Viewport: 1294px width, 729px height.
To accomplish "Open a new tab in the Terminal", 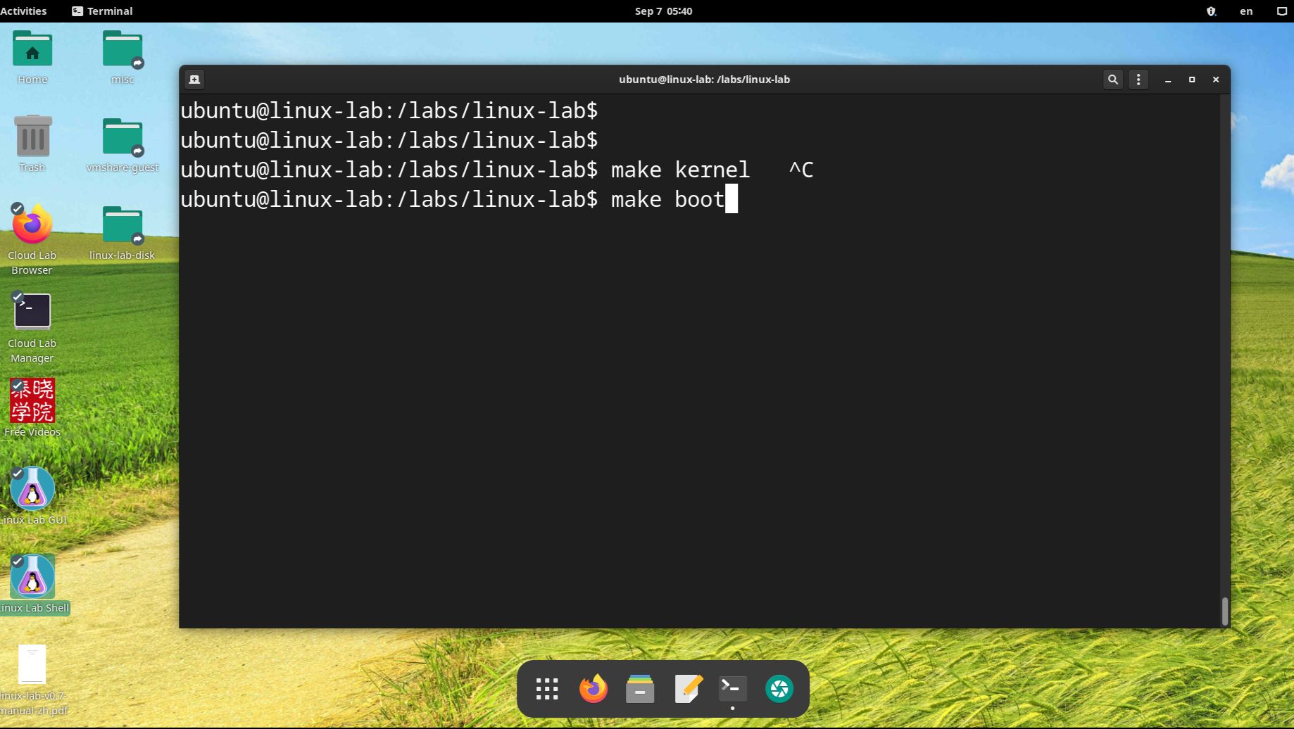I will click(x=194, y=79).
